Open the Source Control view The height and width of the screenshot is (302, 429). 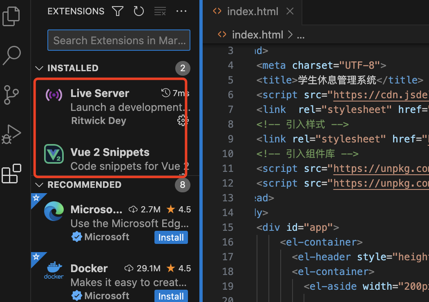tap(11, 95)
